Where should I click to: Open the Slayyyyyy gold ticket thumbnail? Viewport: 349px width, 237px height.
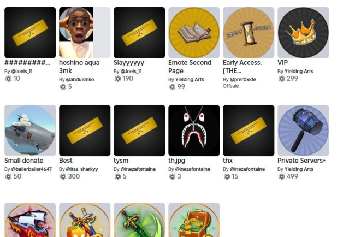point(139,32)
